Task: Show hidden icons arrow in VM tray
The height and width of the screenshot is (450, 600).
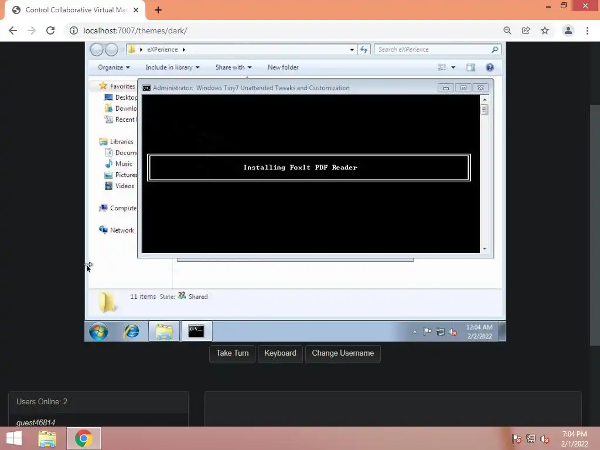Action: click(414, 332)
